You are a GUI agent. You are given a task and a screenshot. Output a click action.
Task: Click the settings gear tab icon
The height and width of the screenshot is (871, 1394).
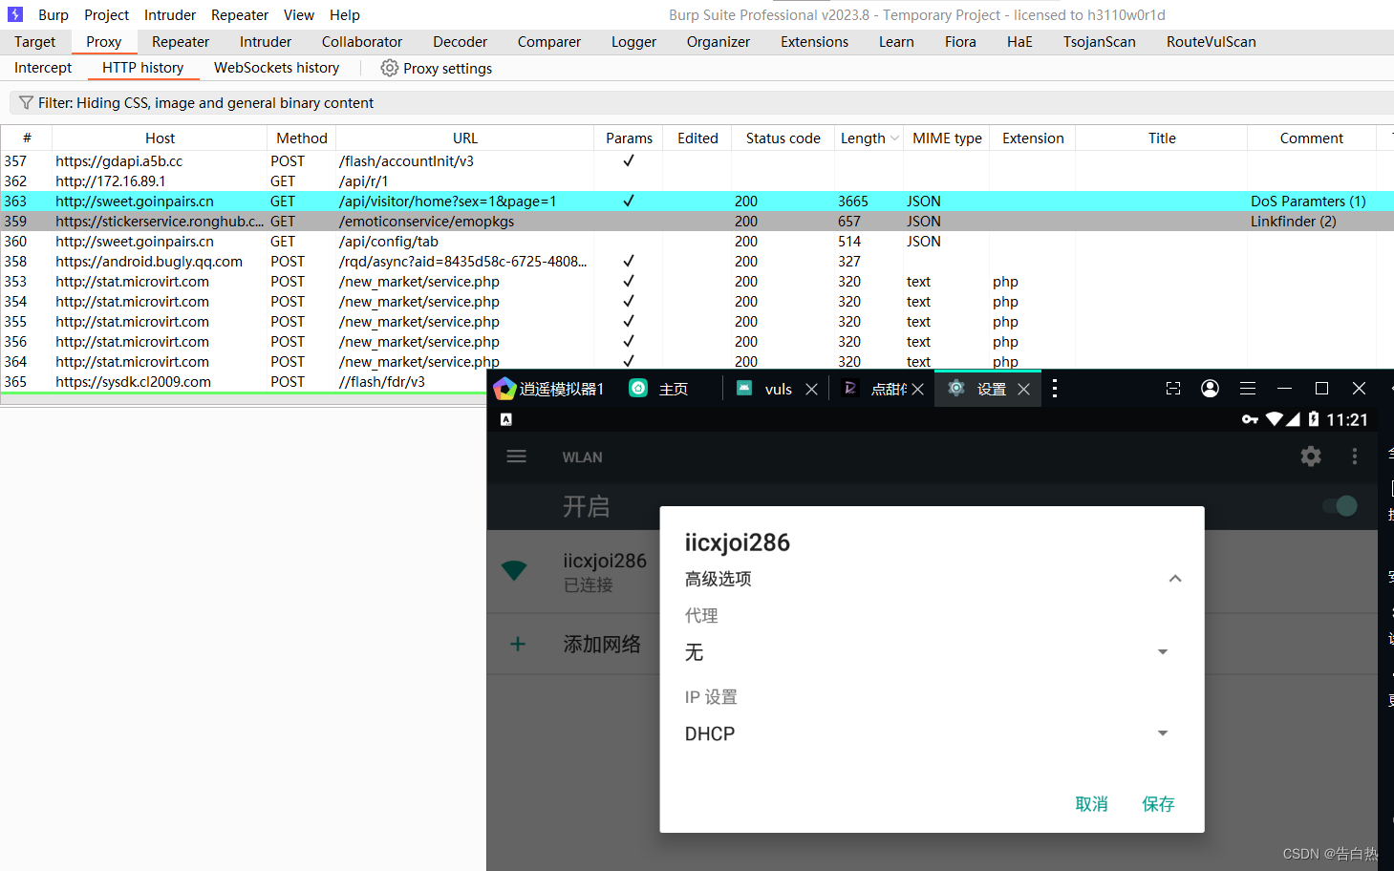[x=955, y=388]
